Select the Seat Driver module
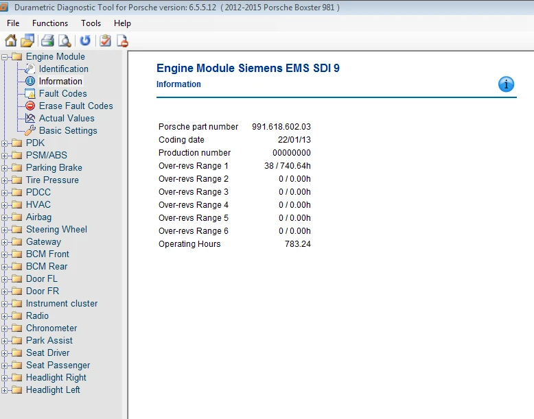 (47, 352)
